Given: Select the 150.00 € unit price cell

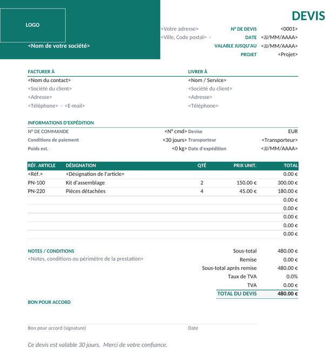Looking at the screenshot, I should [x=247, y=183].
